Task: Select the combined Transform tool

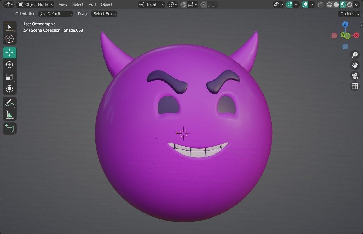Action: point(10,89)
